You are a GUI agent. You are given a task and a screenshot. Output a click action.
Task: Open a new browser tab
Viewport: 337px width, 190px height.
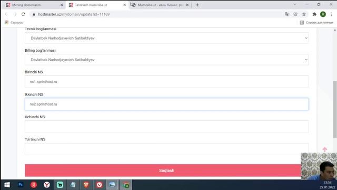[x=197, y=5]
